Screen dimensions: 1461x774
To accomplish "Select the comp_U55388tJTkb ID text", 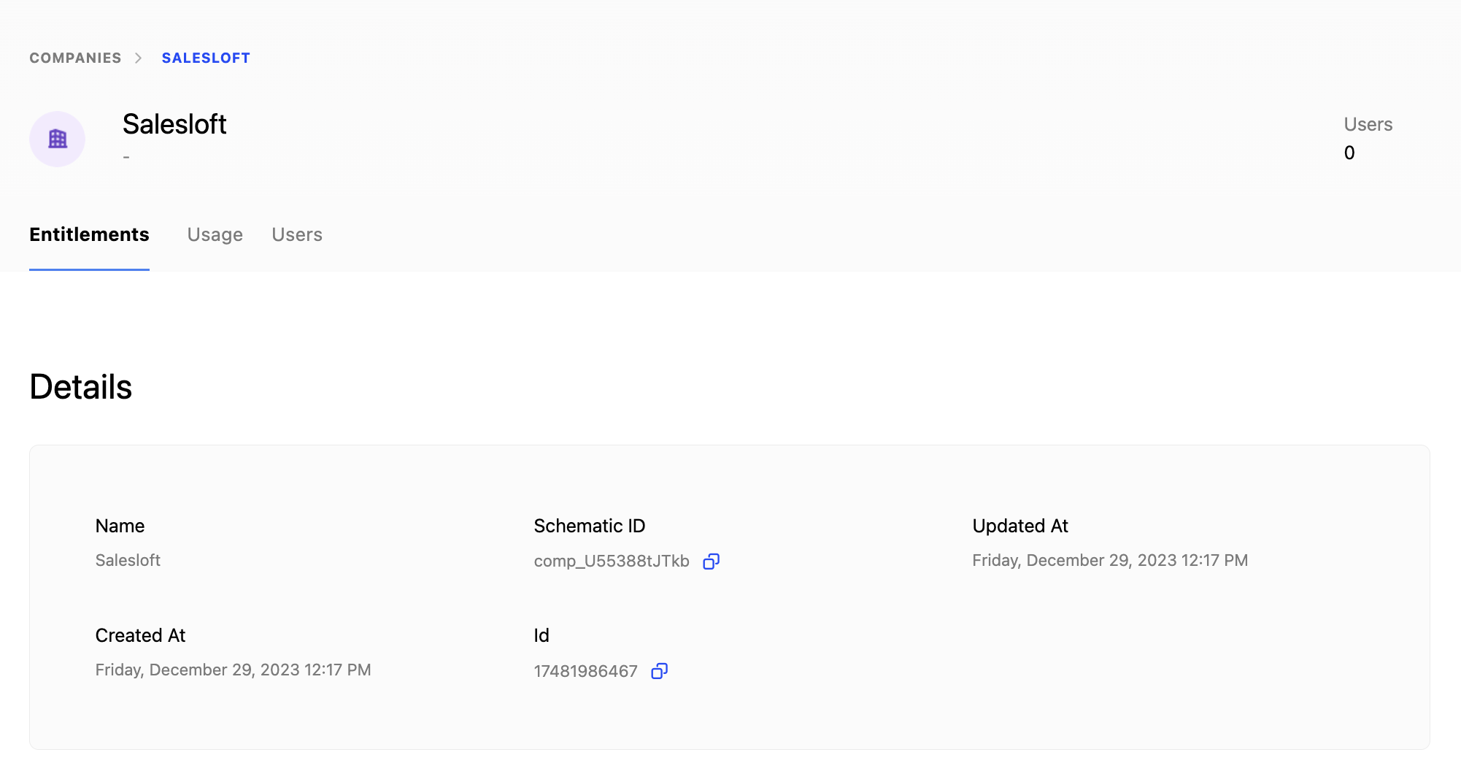I will pyautogui.click(x=612, y=561).
